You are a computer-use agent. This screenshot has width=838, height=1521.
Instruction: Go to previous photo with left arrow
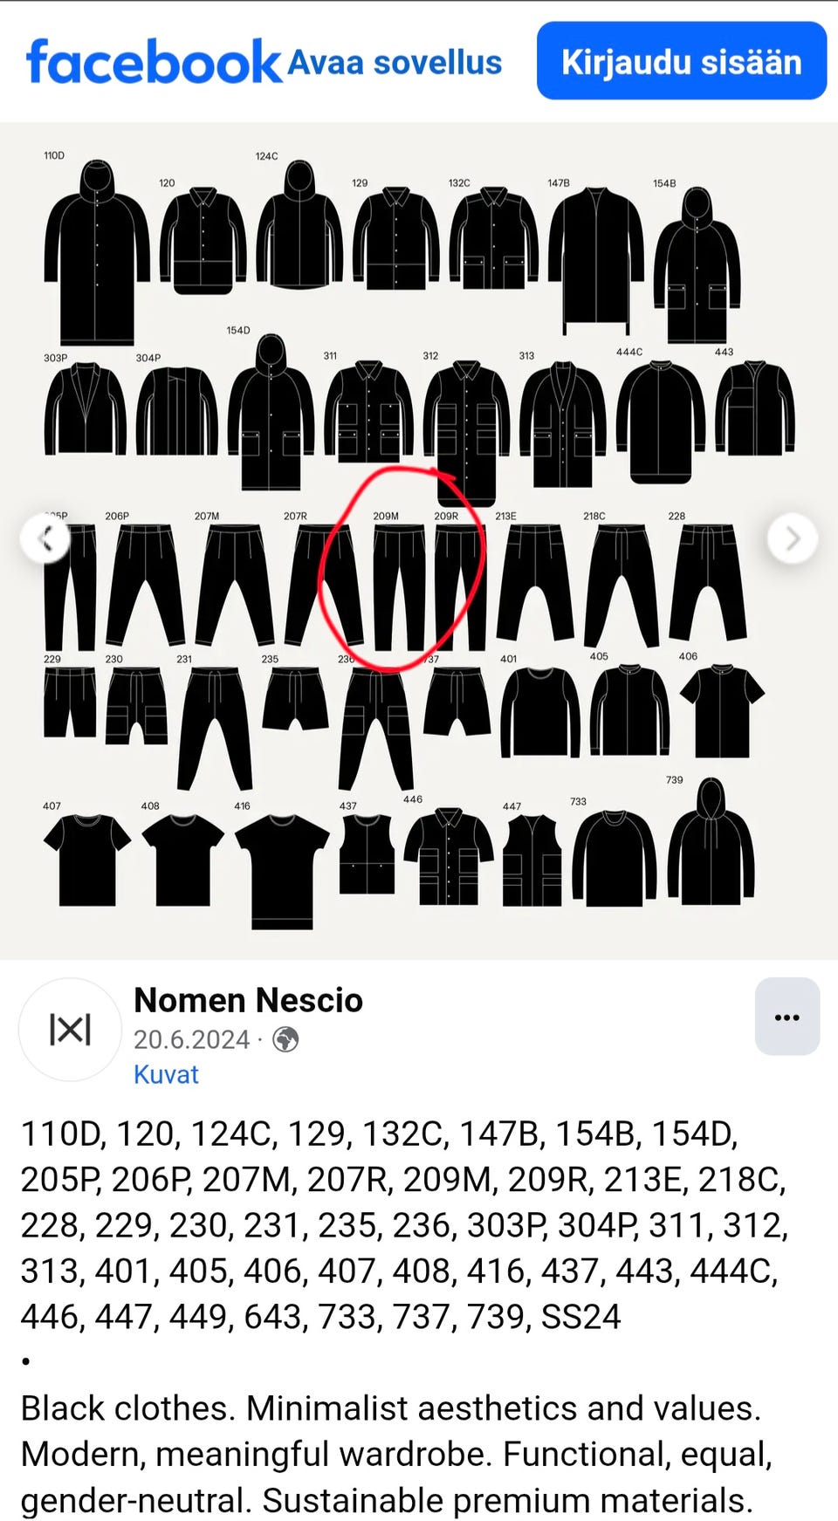(x=45, y=538)
